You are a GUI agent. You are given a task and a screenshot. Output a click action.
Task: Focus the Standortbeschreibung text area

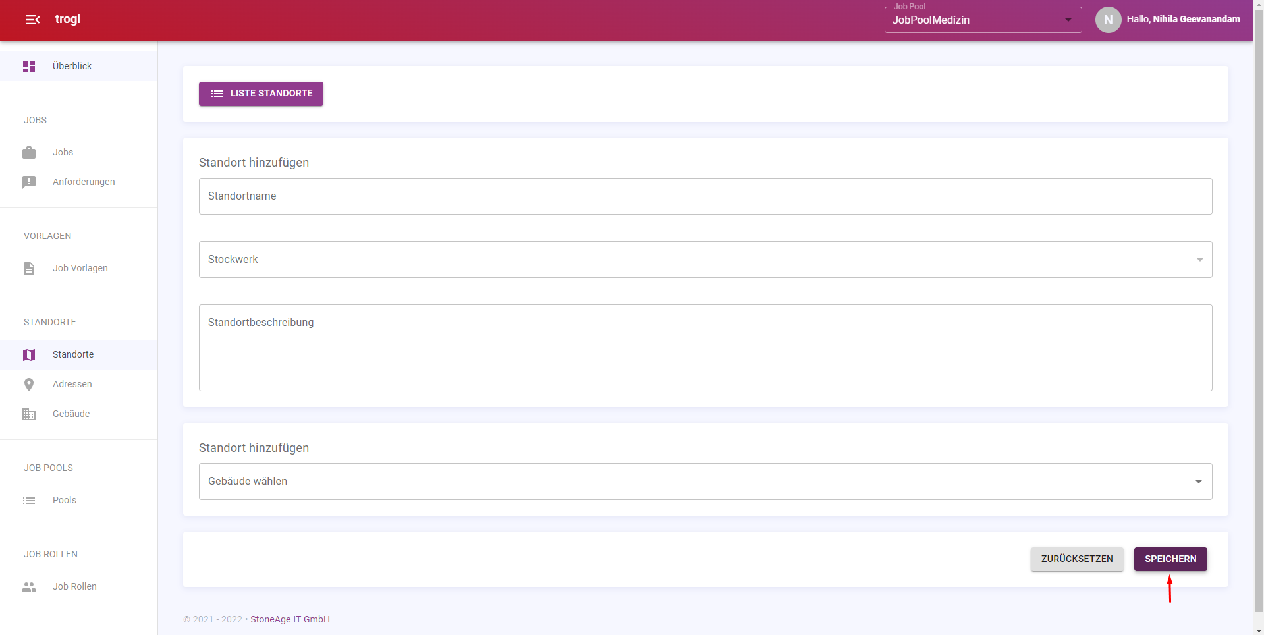tap(705, 348)
